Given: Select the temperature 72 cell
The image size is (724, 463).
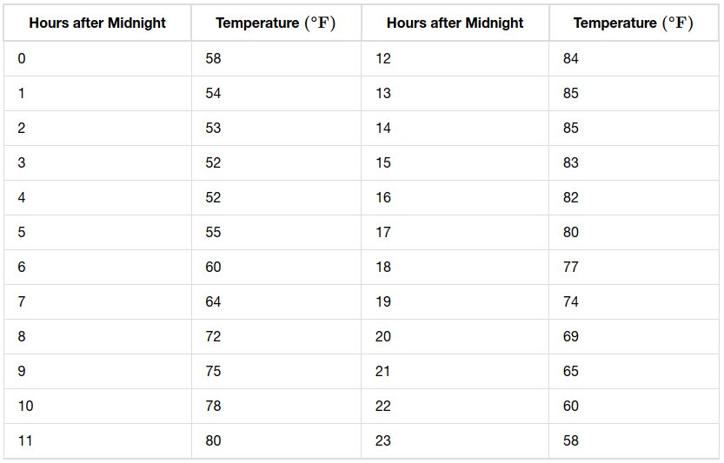Looking at the screenshot, I should point(276,336).
